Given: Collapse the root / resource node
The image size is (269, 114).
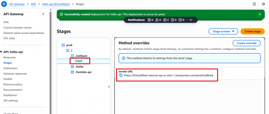Looking at the screenshot, I should coord(68,50).
